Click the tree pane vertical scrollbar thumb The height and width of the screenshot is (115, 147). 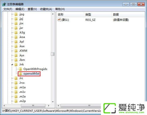pyautogui.click(x=53, y=54)
